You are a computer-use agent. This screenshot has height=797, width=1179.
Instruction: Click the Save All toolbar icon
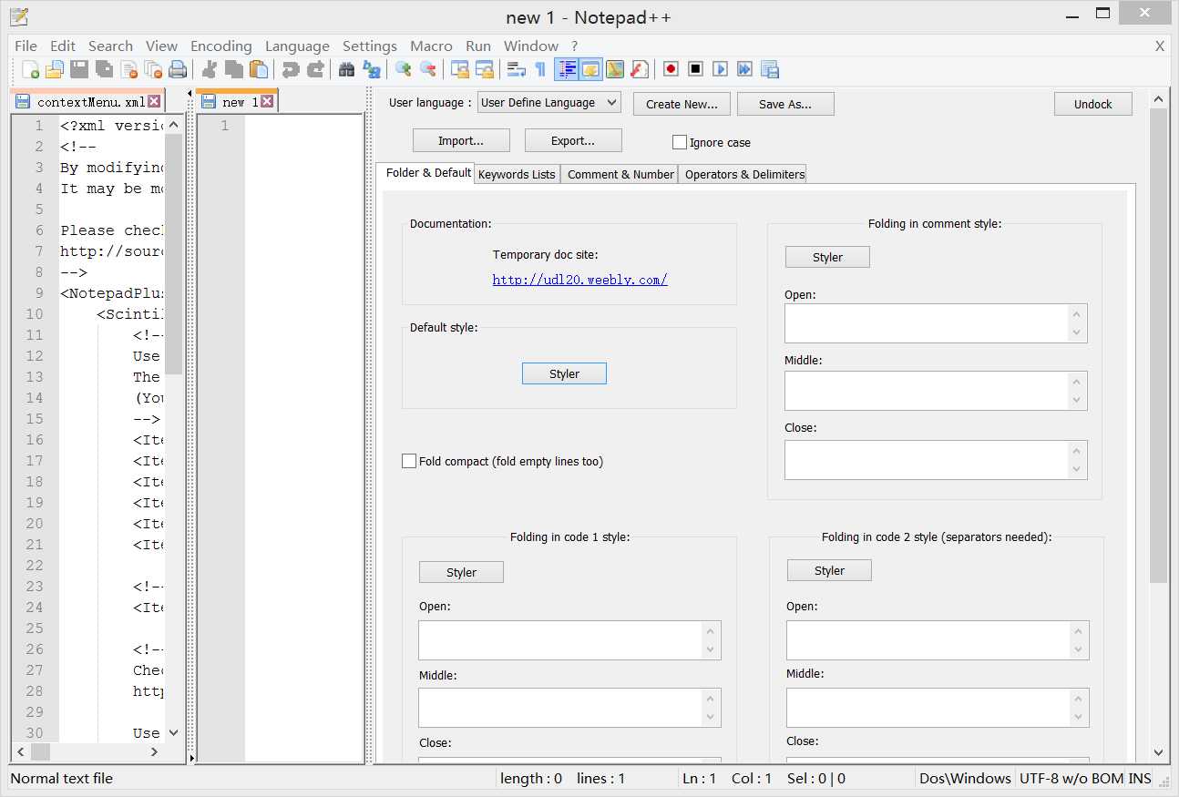[104, 69]
